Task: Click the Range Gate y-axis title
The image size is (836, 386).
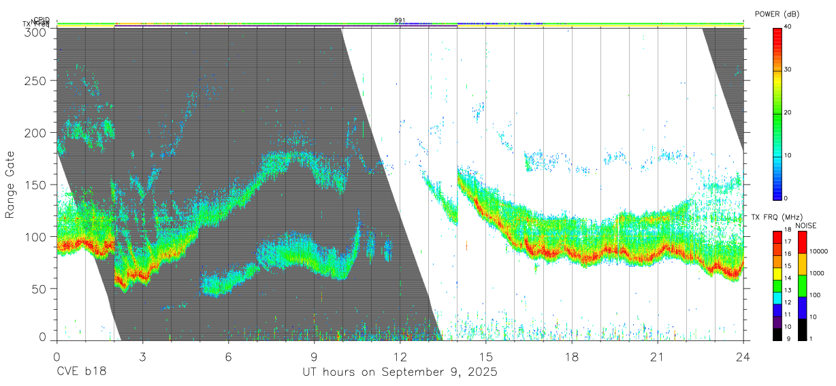Action: coord(10,184)
